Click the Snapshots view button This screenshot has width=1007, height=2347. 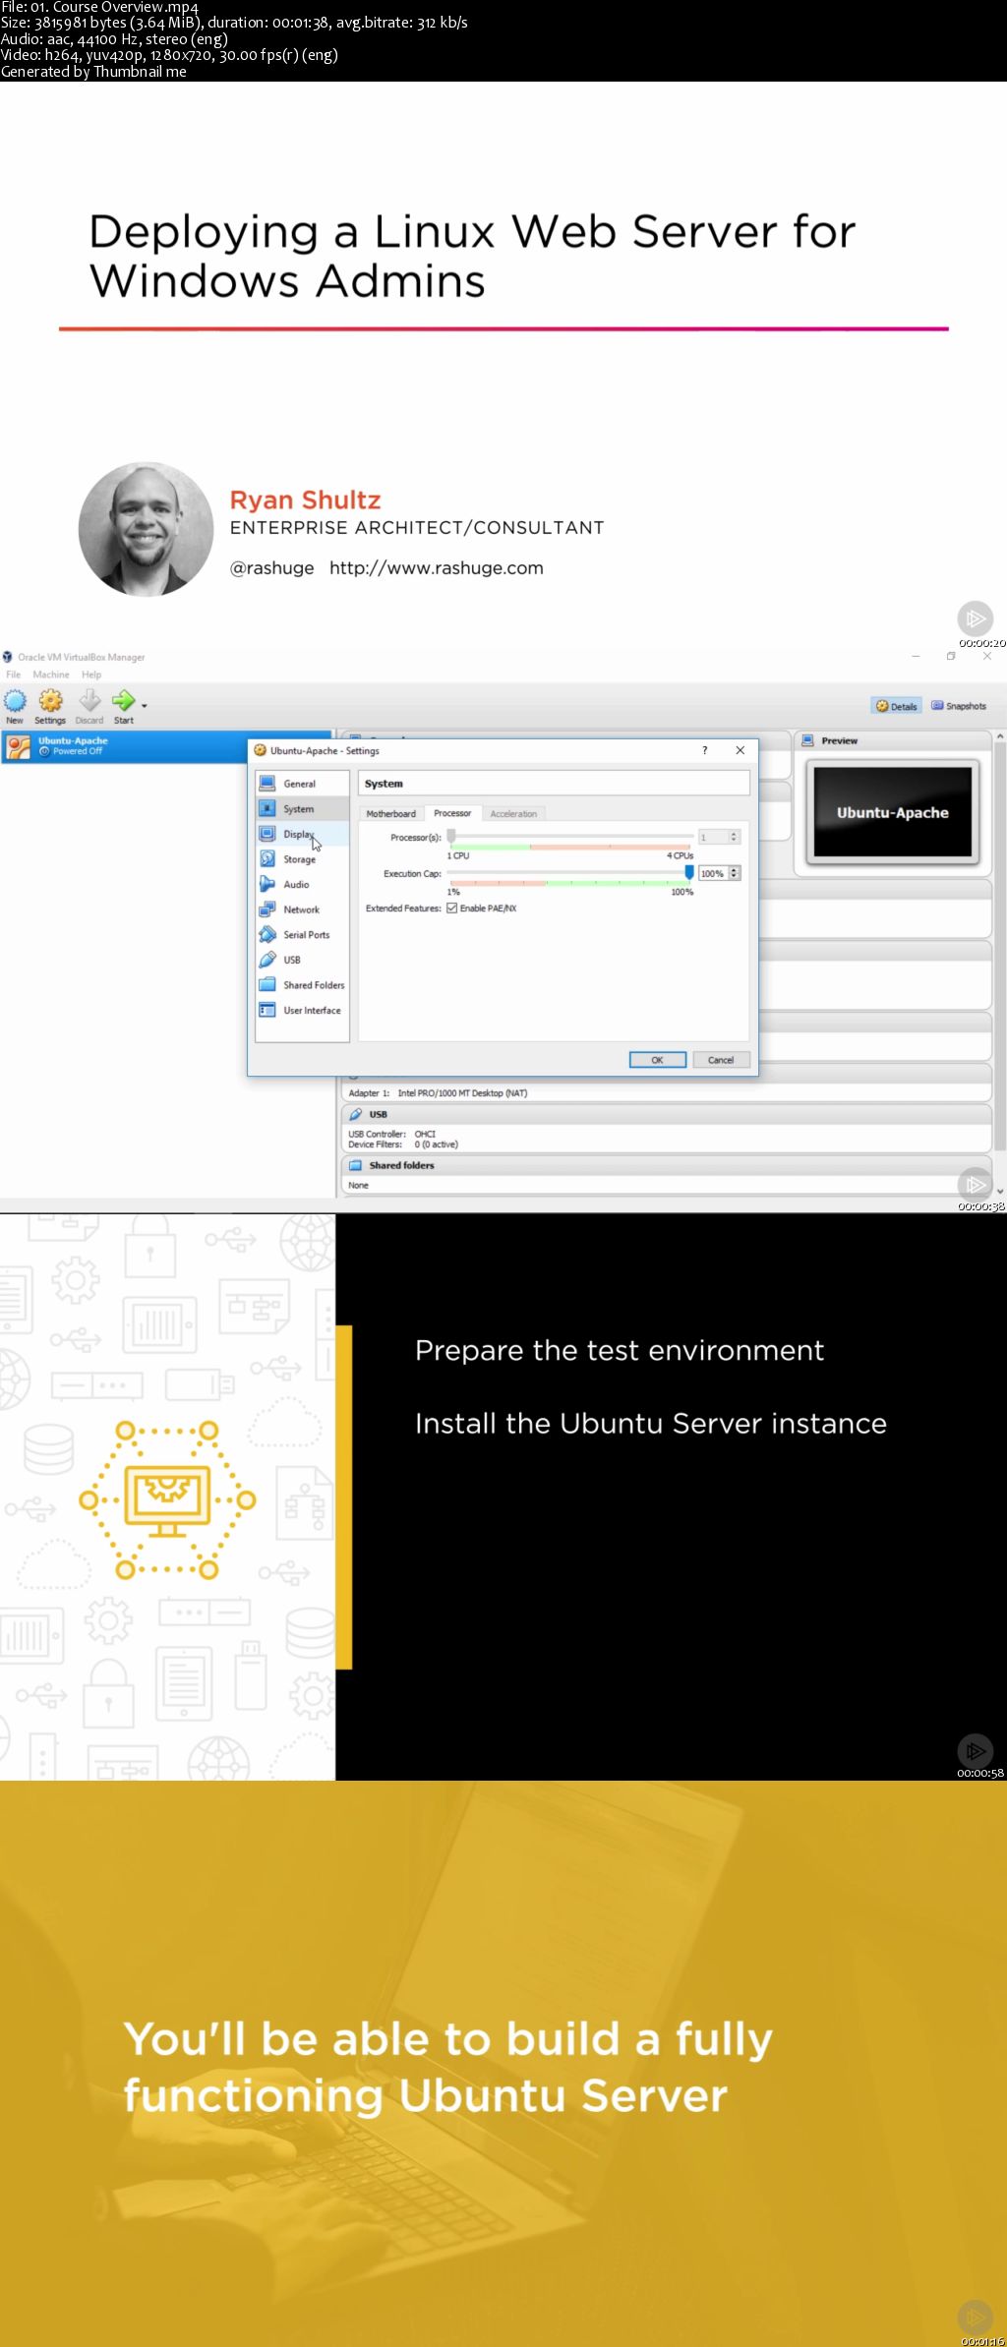(959, 706)
